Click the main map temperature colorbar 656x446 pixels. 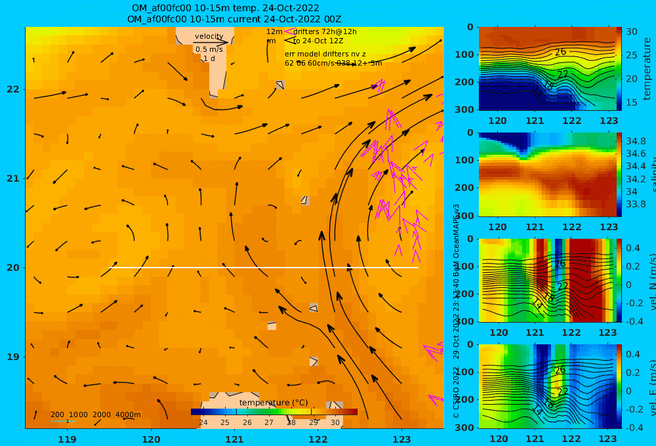coord(274,412)
